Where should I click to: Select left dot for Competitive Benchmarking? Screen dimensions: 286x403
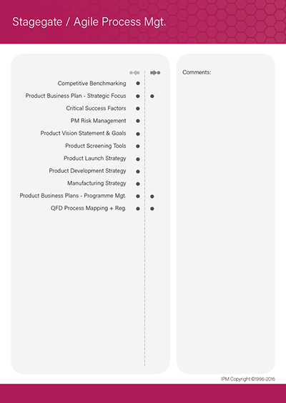pyautogui.click(x=138, y=84)
